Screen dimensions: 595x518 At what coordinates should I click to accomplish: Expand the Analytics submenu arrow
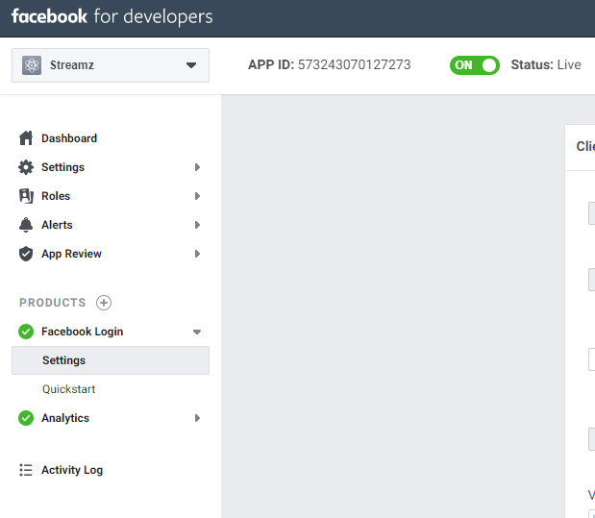point(197,418)
